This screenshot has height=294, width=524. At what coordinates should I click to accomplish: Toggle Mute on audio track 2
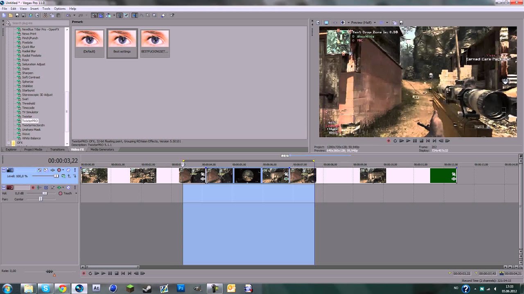click(68, 187)
